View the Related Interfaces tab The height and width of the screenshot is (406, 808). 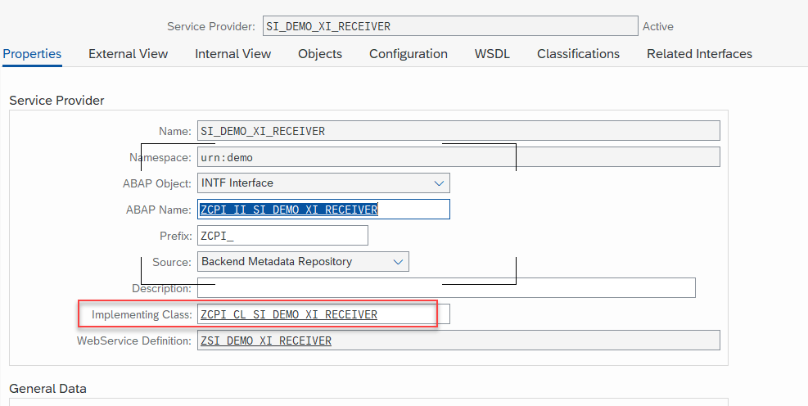pos(699,54)
